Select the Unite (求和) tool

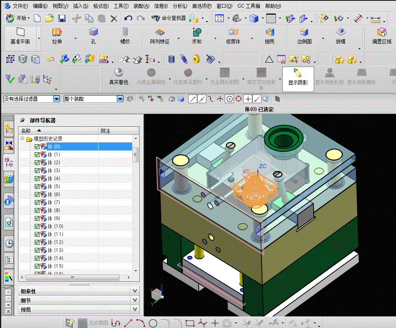click(196, 36)
